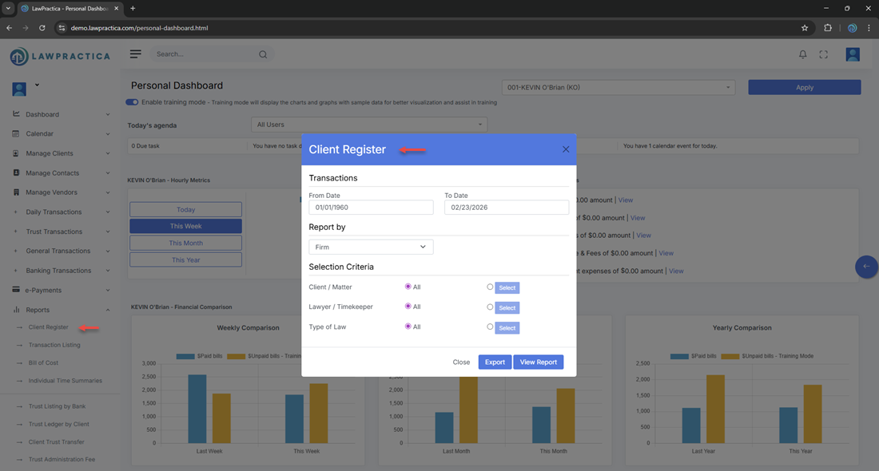Open the notifications bell

[802, 54]
